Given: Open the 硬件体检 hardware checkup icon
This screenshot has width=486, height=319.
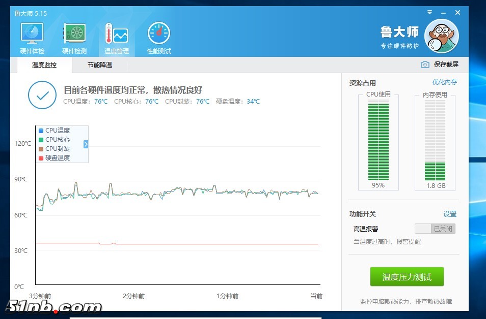Looking at the screenshot, I should (x=32, y=35).
